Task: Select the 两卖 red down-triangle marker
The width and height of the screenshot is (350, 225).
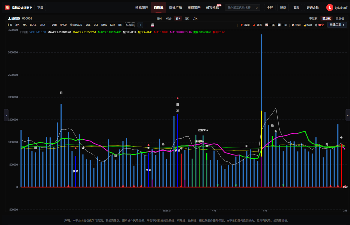Action: [x=245, y=25]
